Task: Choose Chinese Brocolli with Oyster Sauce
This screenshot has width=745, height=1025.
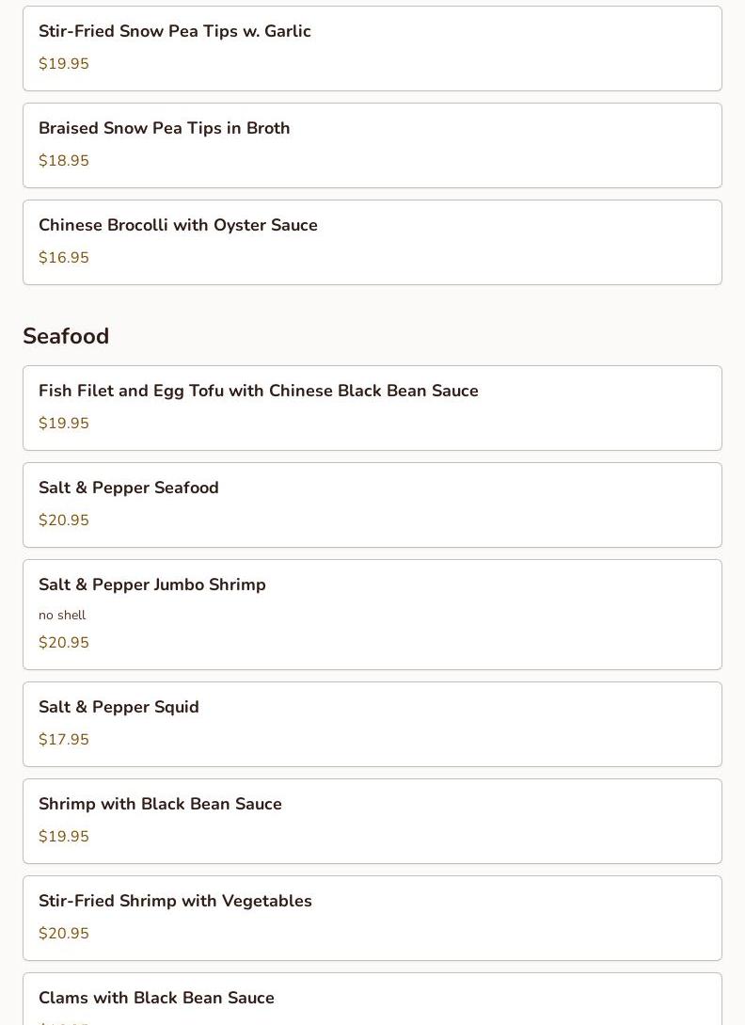Action: click(178, 225)
